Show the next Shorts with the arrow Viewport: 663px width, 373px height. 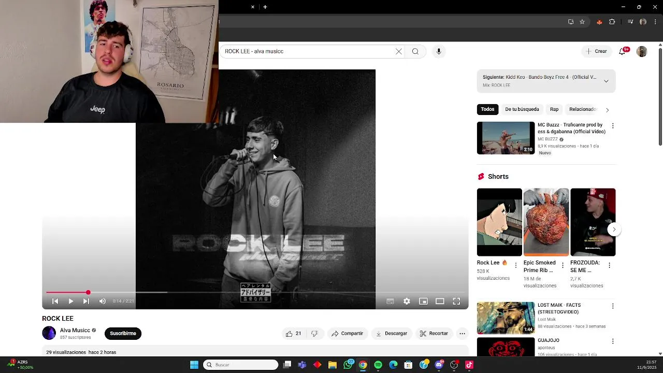(614, 229)
